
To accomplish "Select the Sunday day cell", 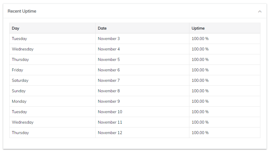I will tap(19, 91).
